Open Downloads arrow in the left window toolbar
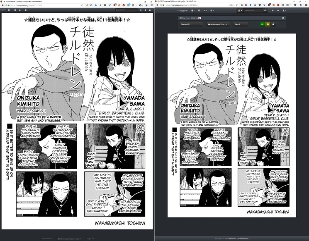 [x=96, y=5]
